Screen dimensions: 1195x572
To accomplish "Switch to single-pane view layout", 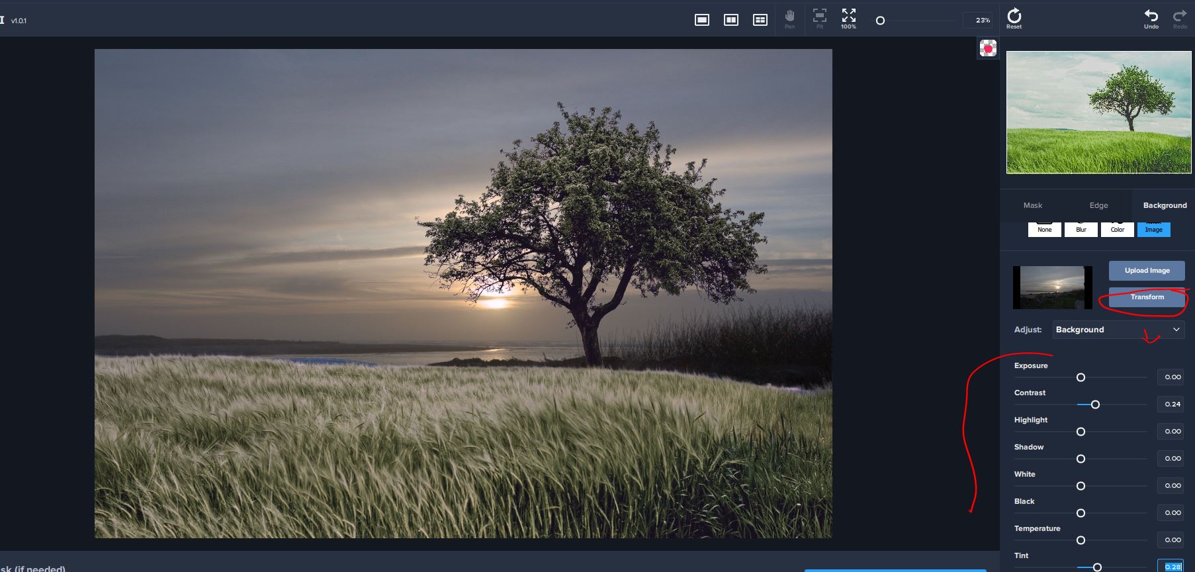I will coord(702,20).
